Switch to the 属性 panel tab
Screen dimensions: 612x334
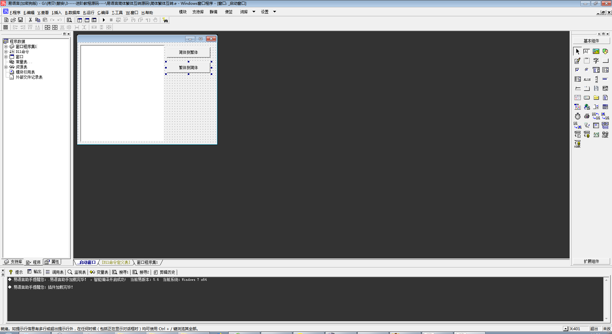[52, 262]
